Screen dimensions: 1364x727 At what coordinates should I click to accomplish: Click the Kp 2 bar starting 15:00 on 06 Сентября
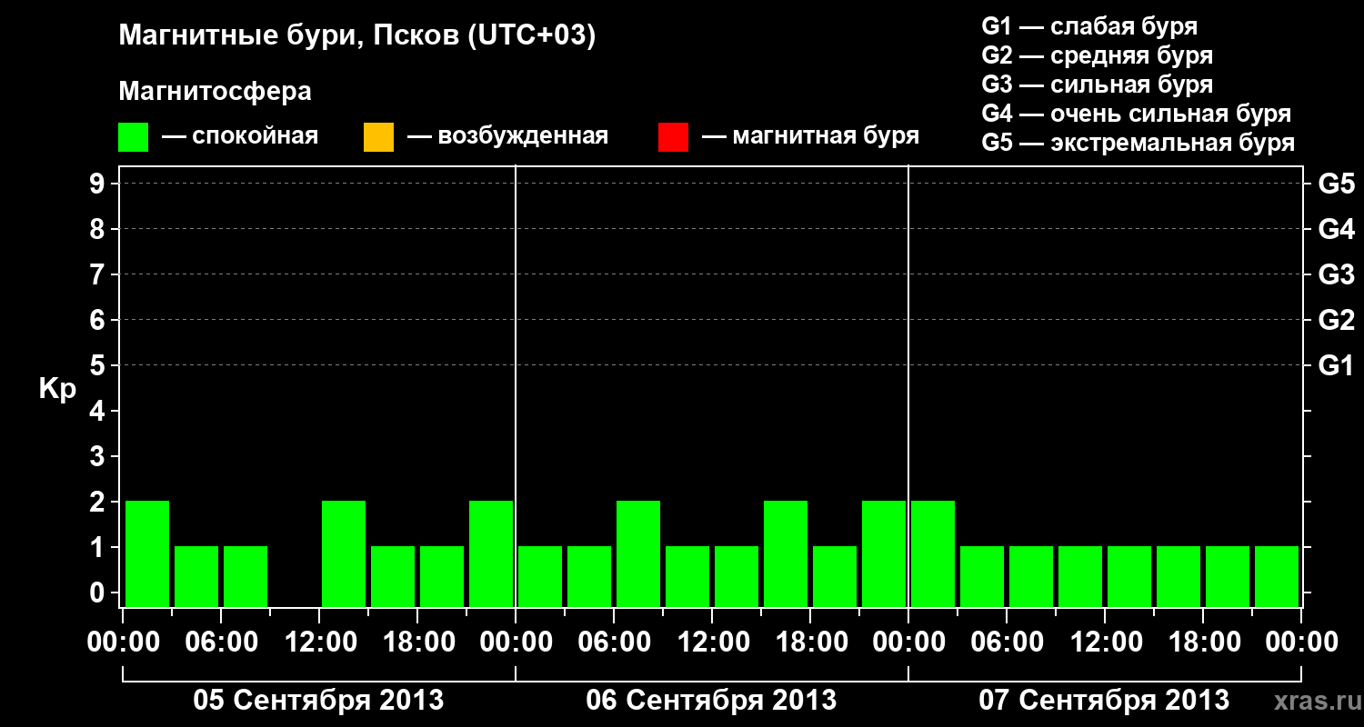(x=786, y=553)
